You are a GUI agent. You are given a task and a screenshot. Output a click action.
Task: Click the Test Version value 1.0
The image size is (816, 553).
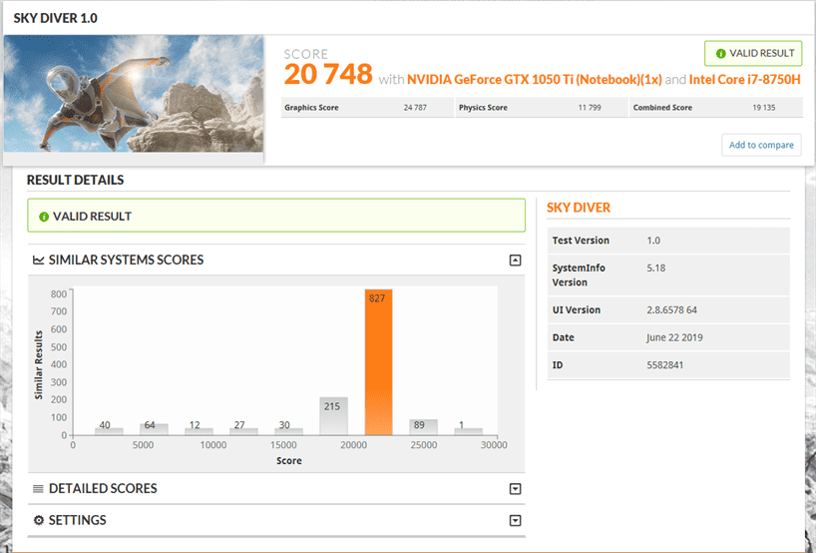click(653, 241)
